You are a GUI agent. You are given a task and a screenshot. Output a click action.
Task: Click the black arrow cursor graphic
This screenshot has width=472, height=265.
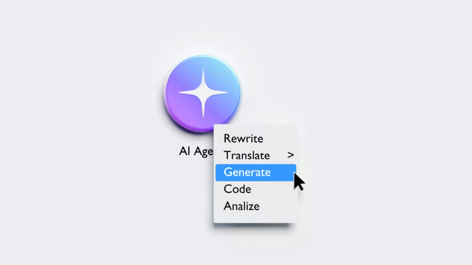point(299,181)
